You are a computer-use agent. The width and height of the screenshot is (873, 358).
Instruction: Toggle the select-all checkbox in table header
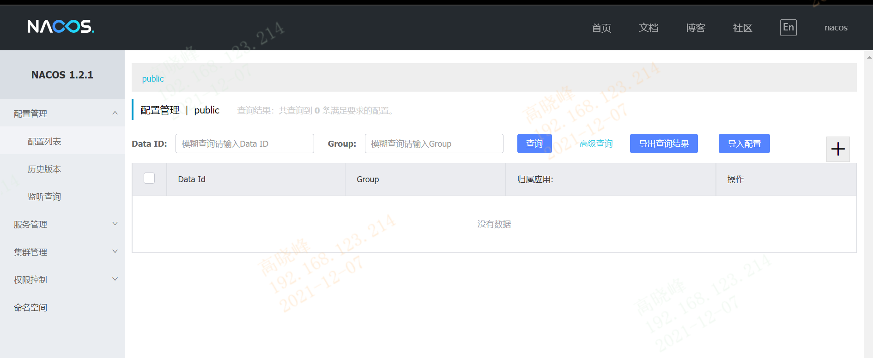coord(149,178)
